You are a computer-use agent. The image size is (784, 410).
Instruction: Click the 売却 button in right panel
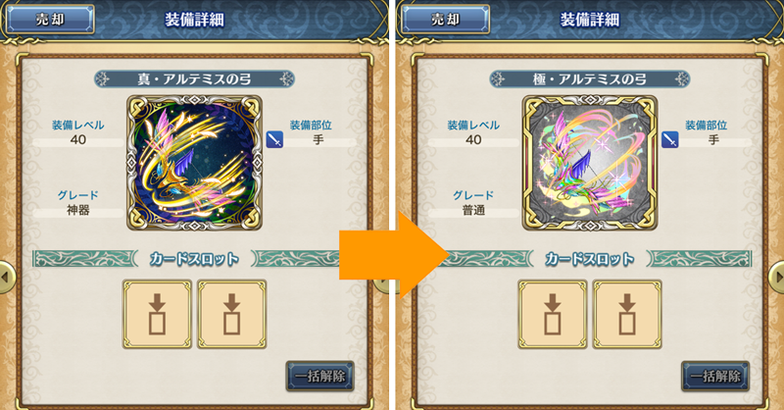[x=445, y=20]
